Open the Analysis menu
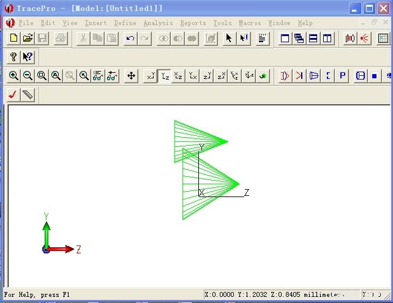 (159, 23)
